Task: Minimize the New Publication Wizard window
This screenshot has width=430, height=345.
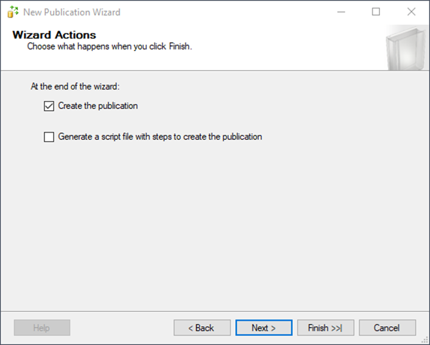Action: point(341,12)
